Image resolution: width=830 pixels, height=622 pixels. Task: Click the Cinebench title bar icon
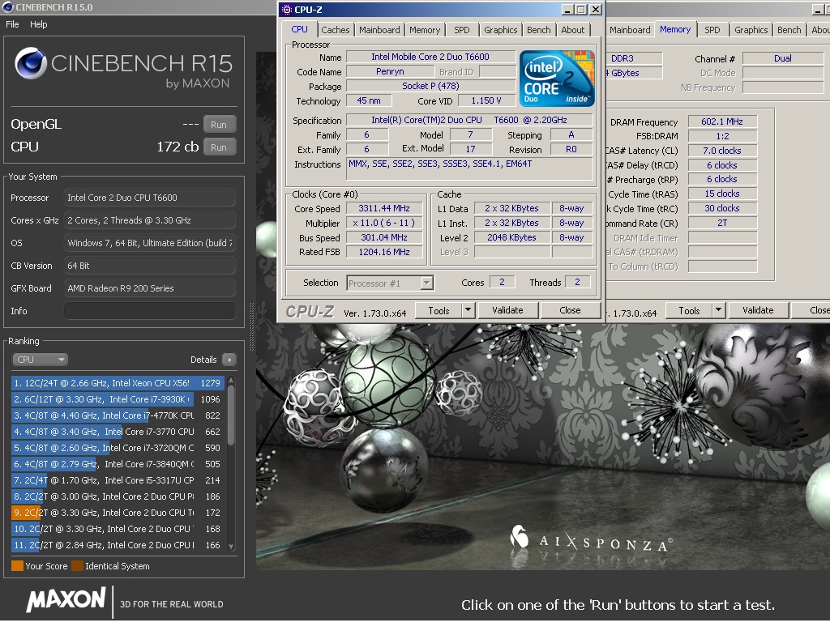[x=8, y=6]
